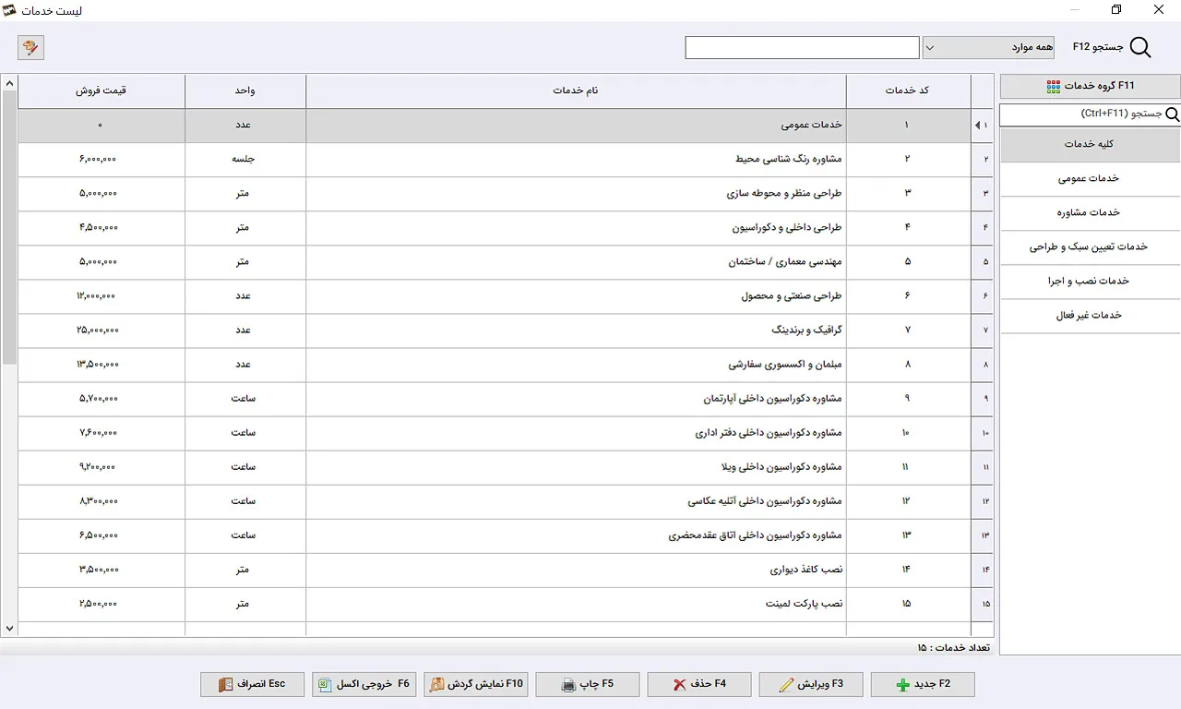Image resolution: width=1181 pixels, height=709 pixels.
Task: Click the printer icon on چاپ button
Action: [569, 685]
